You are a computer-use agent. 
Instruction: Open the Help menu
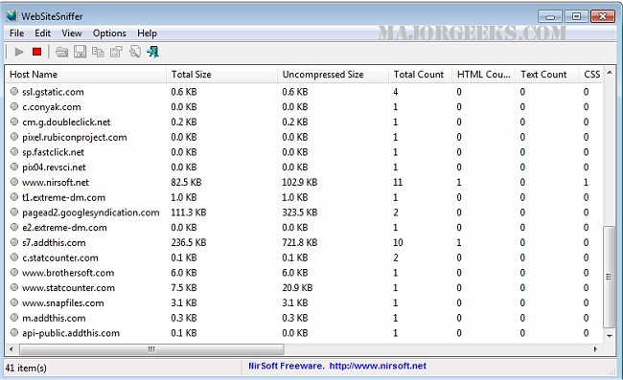click(147, 34)
